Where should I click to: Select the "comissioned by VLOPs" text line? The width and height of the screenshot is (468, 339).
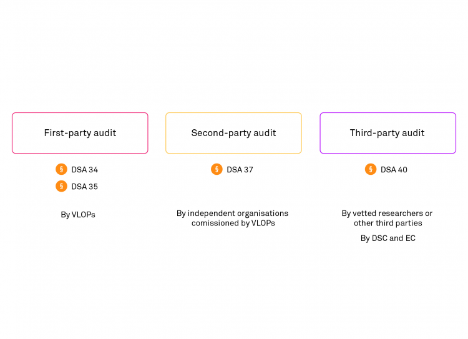(233, 223)
